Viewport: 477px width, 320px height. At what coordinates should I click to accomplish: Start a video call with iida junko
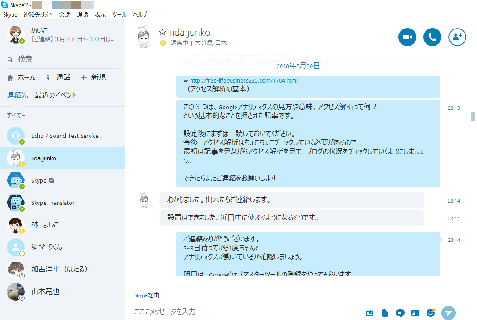pyautogui.click(x=407, y=37)
